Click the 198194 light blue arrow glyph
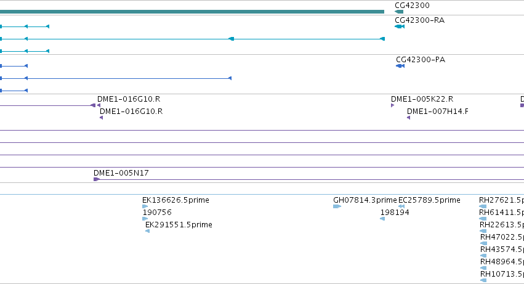This screenshot has height=284, width=524. [382, 219]
